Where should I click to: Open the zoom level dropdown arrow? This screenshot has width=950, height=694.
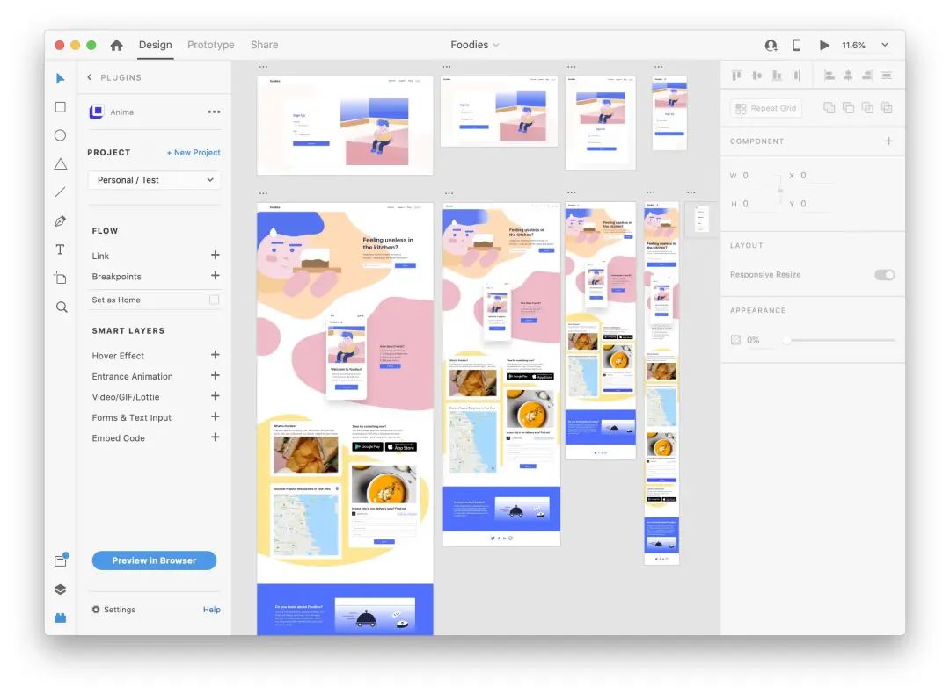[x=885, y=45]
